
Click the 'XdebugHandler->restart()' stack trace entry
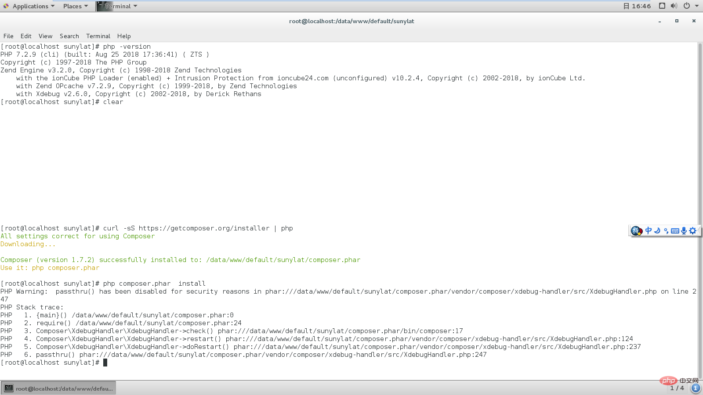[x=317, y=339]
